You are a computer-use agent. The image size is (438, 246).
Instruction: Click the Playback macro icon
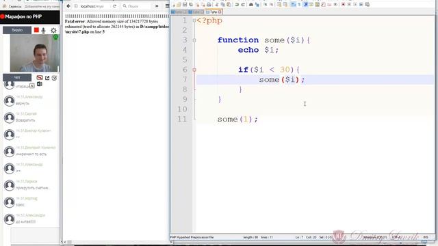tap(355, 5)
